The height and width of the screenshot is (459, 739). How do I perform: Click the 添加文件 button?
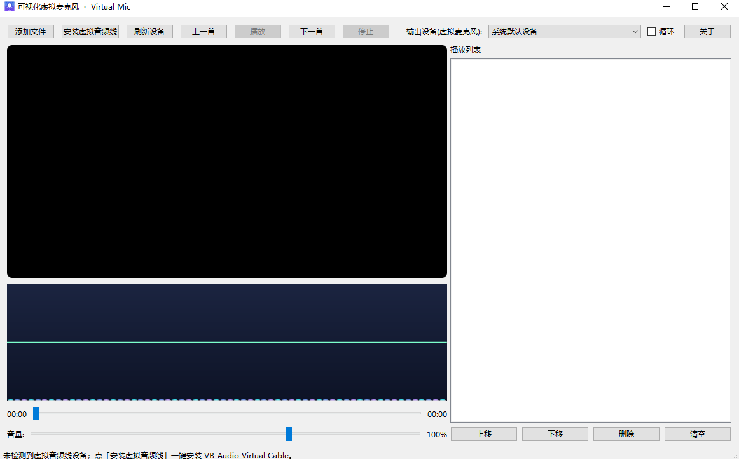31,32
